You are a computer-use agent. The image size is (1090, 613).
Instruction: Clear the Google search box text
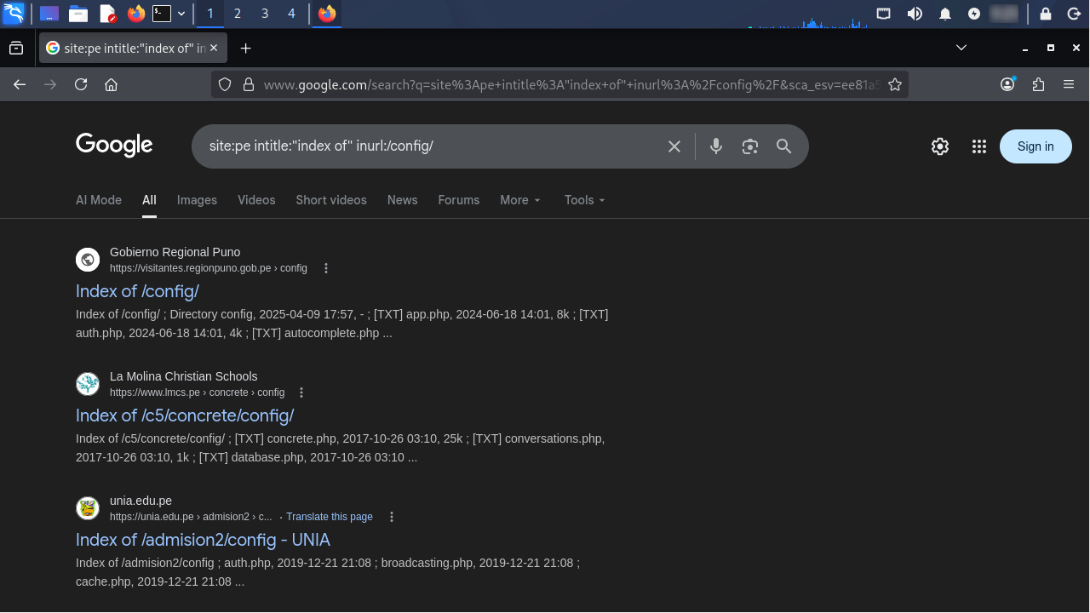pyautogui.click(x=674, y=146)
